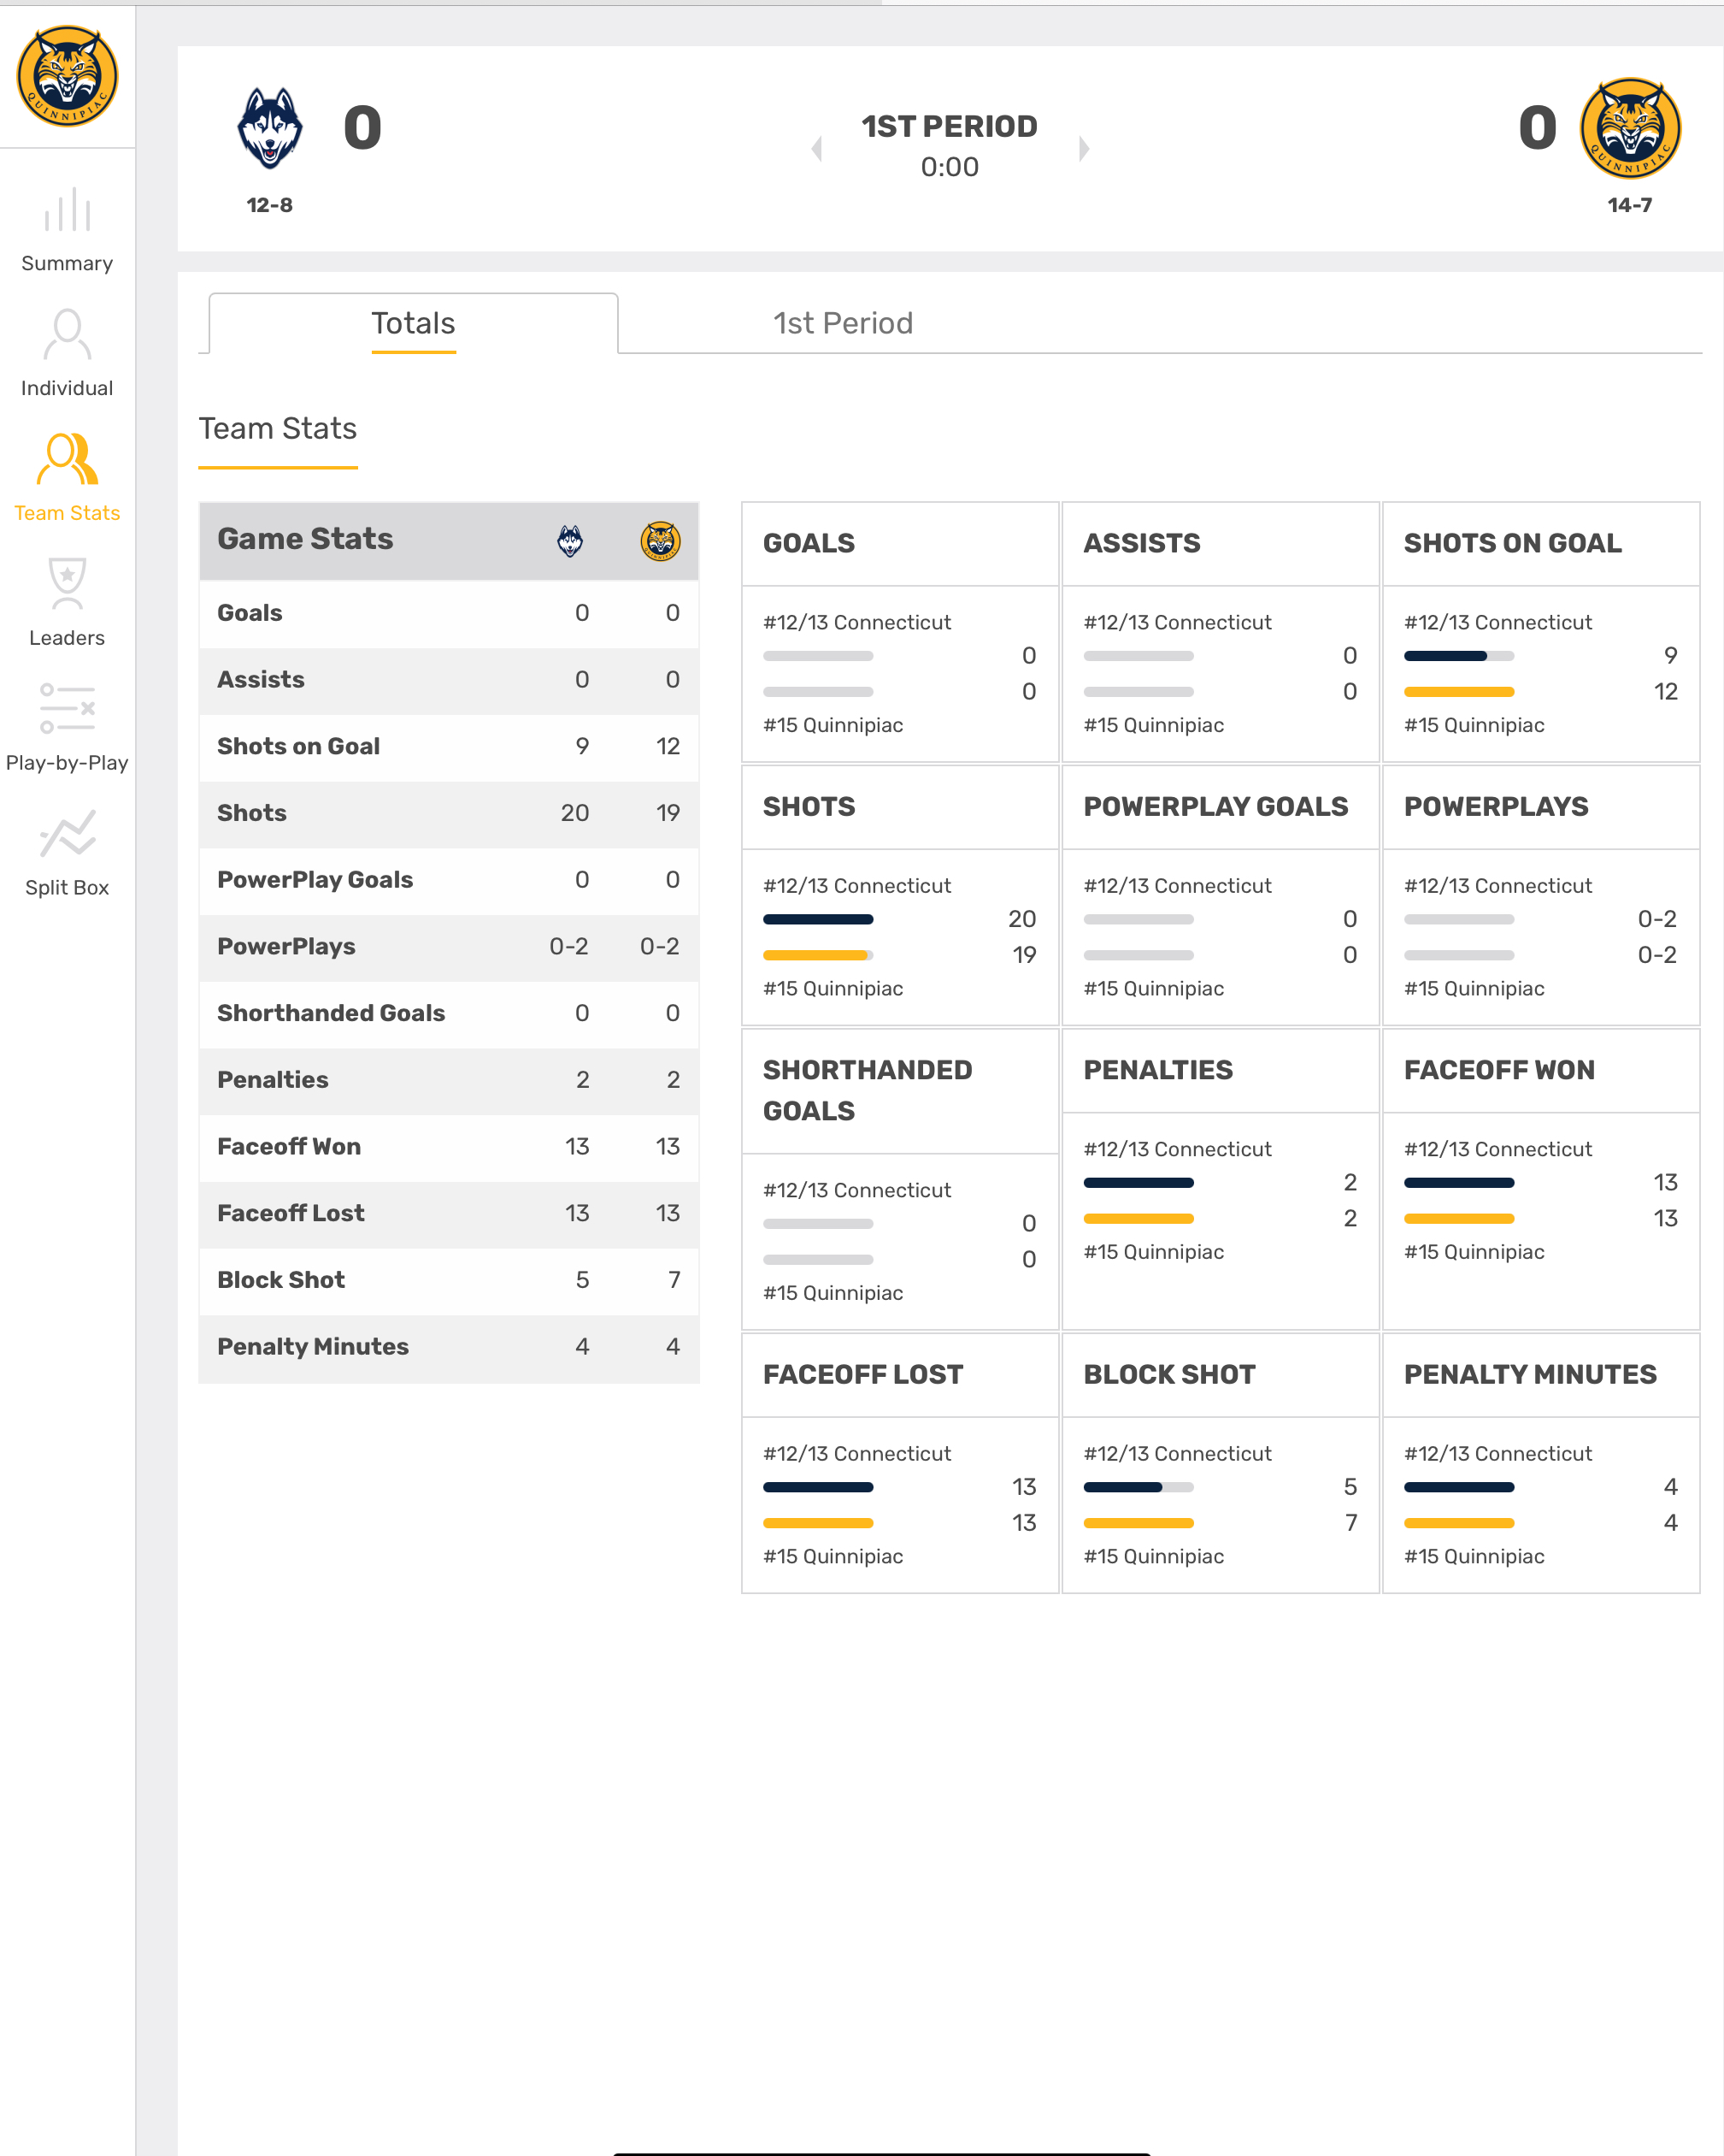The width and height of the screenshot is (1724, 2156).
Task: Click the 0:00 game clock
Action: 950,167
